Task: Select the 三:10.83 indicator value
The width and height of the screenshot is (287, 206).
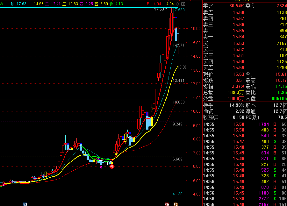Action: coord(70,4)
